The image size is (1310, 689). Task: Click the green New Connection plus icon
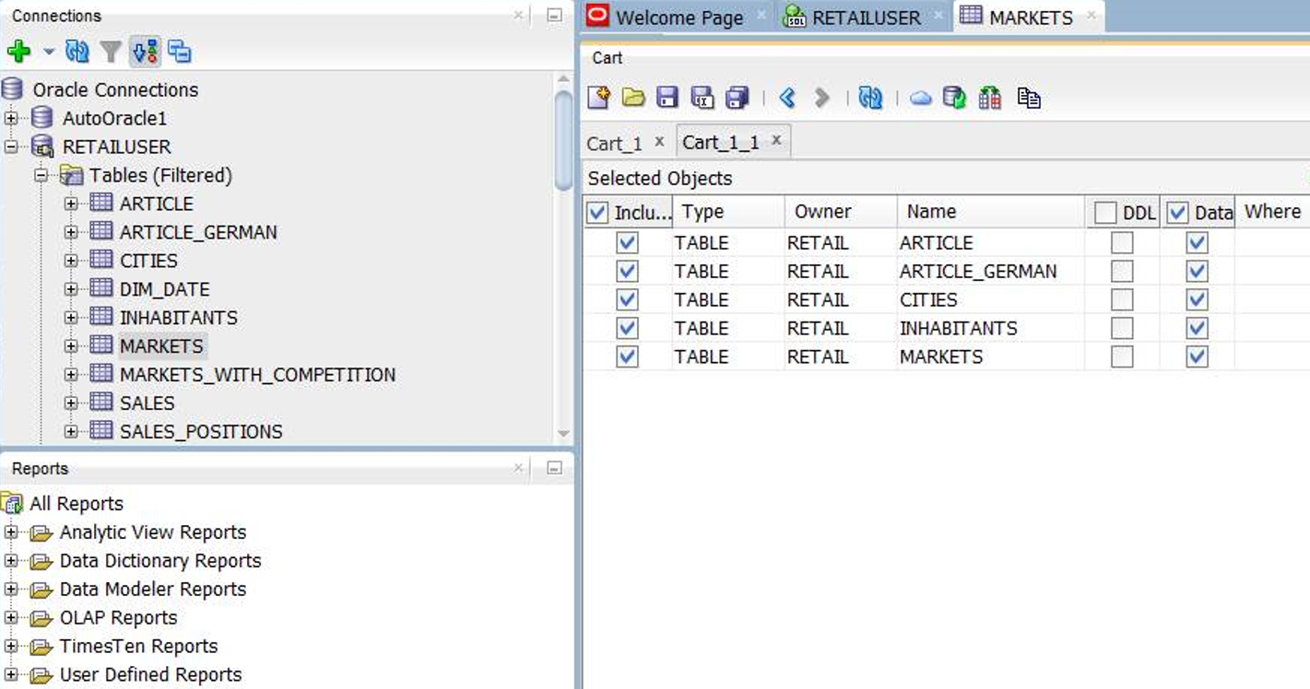pyautogui.click(x=18, y=52)
